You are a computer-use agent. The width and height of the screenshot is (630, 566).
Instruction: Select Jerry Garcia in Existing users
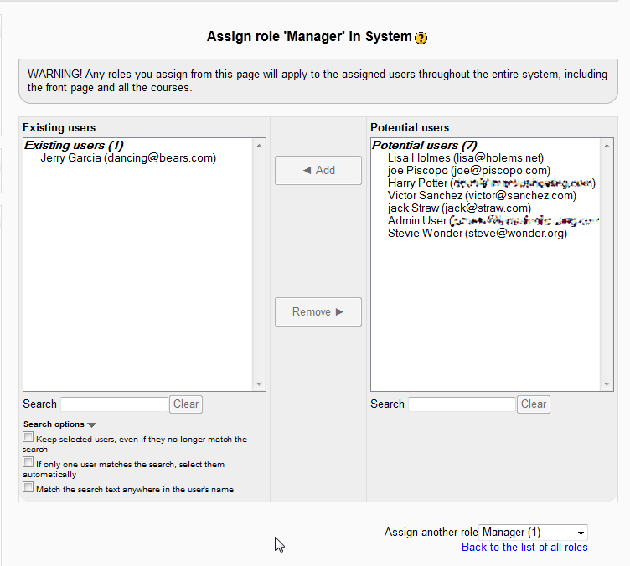127,157
